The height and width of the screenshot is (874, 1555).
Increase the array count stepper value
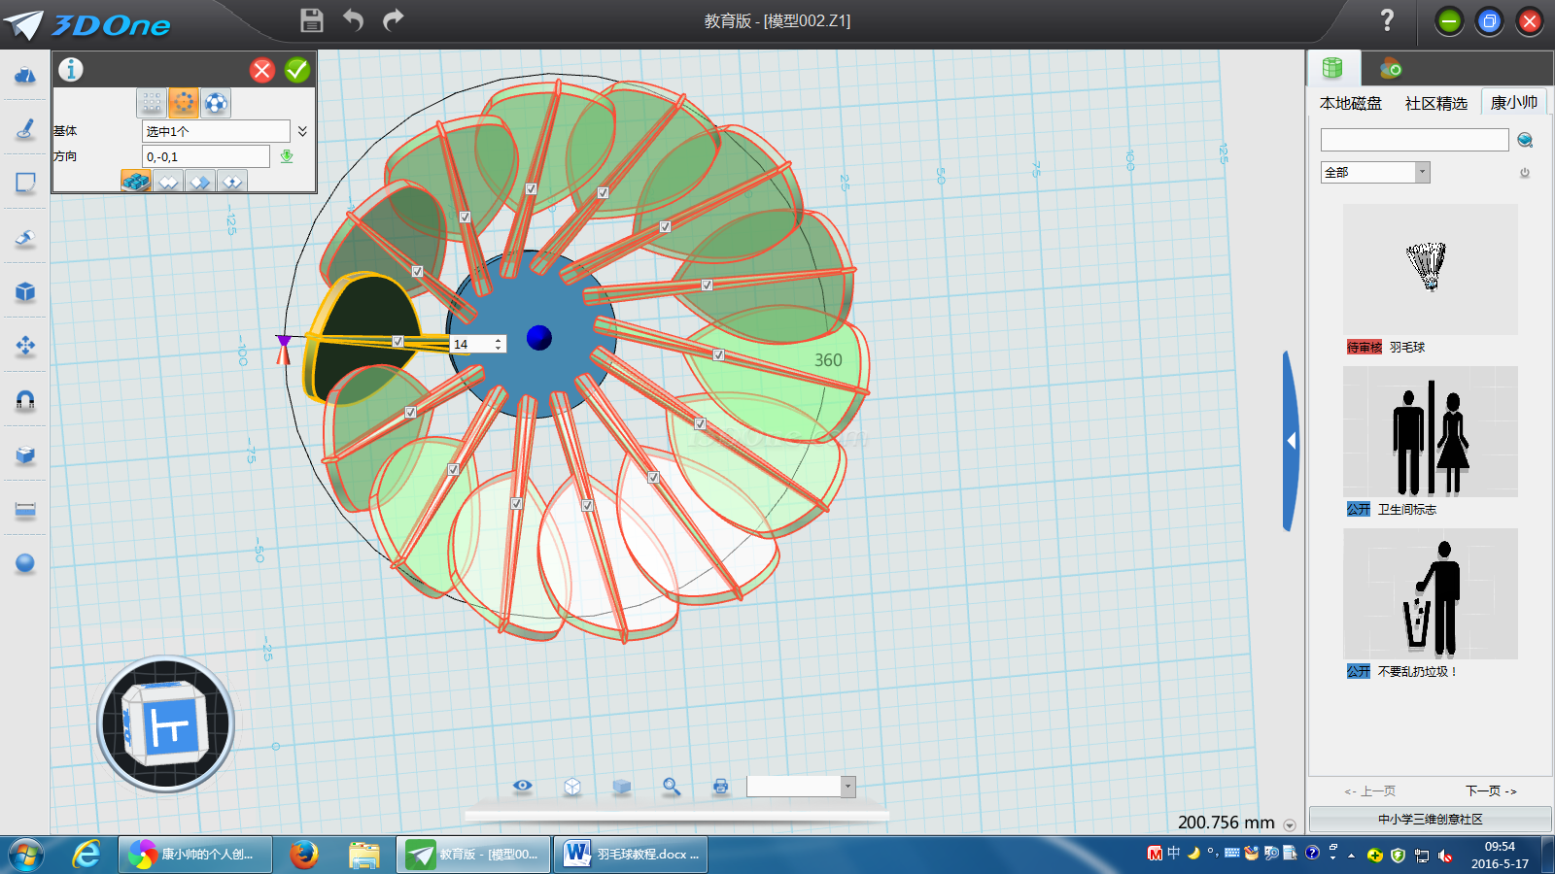498,340
